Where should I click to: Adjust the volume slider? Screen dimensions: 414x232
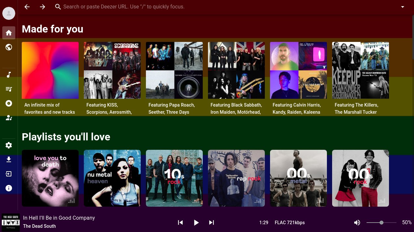click(x=382, y=223)
